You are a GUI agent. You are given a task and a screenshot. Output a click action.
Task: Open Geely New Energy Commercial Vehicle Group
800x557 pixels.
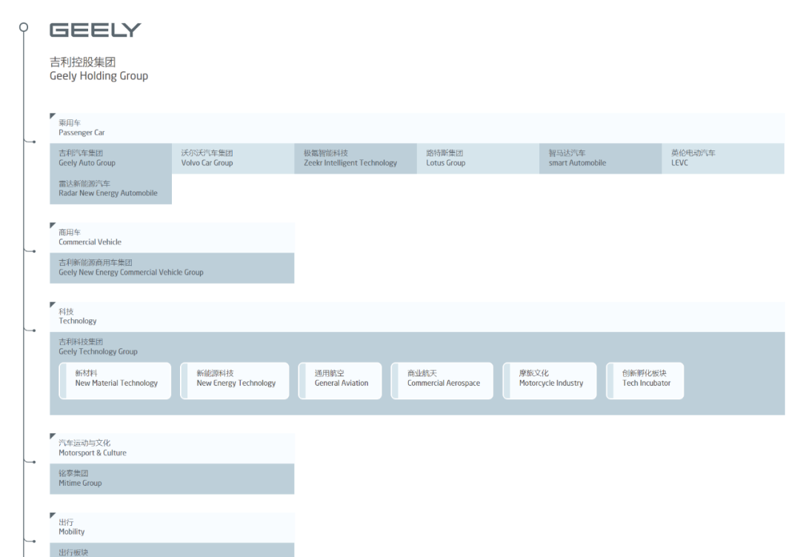[172, 268]
